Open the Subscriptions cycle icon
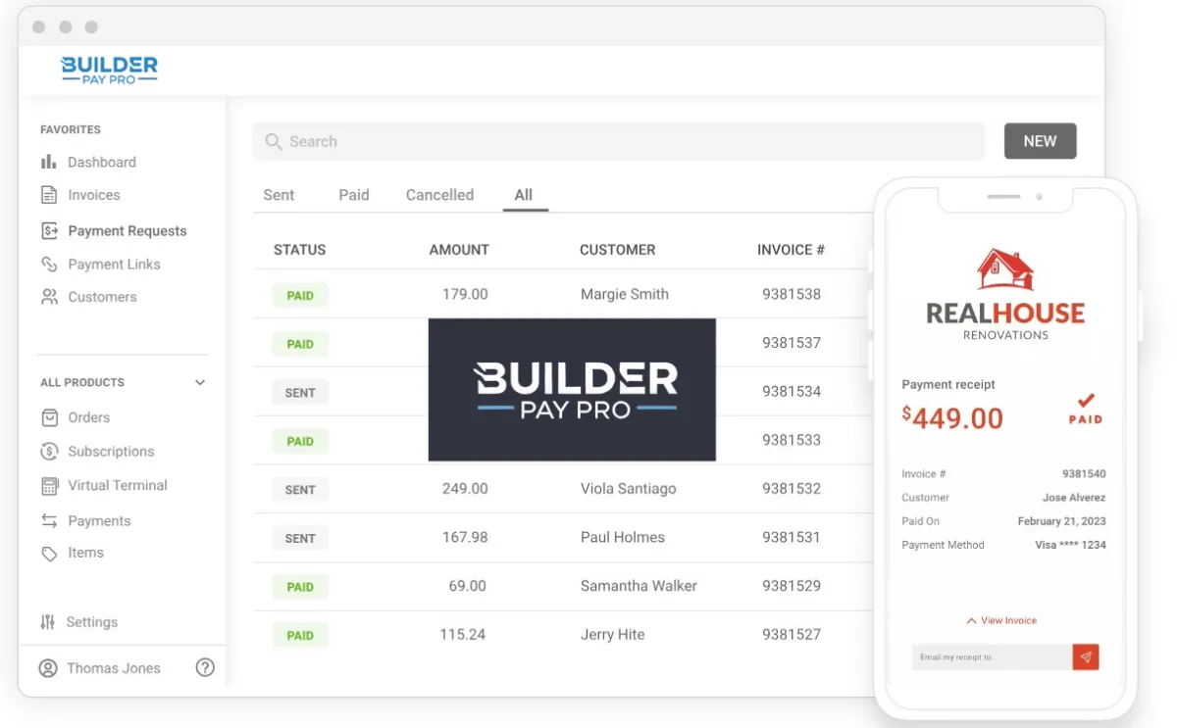Viewport: 1177px width, 728px height. coord(49,452)
